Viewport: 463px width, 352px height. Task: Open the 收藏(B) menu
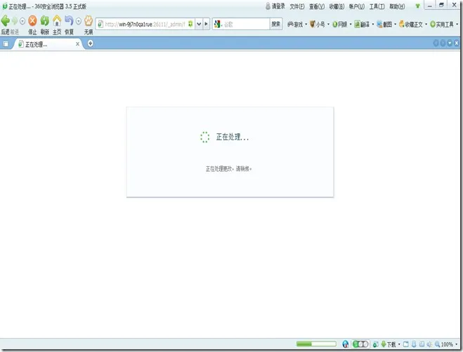[x=337, y=6]
